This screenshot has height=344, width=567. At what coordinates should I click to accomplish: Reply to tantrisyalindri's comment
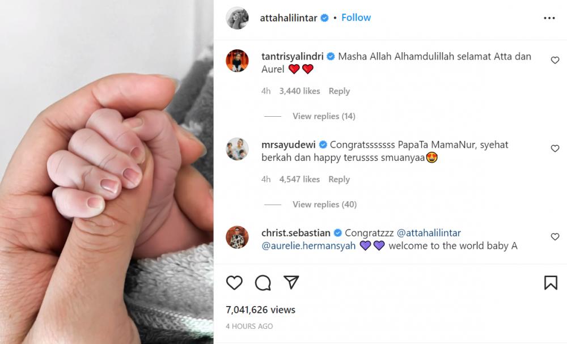pos(339,91)
